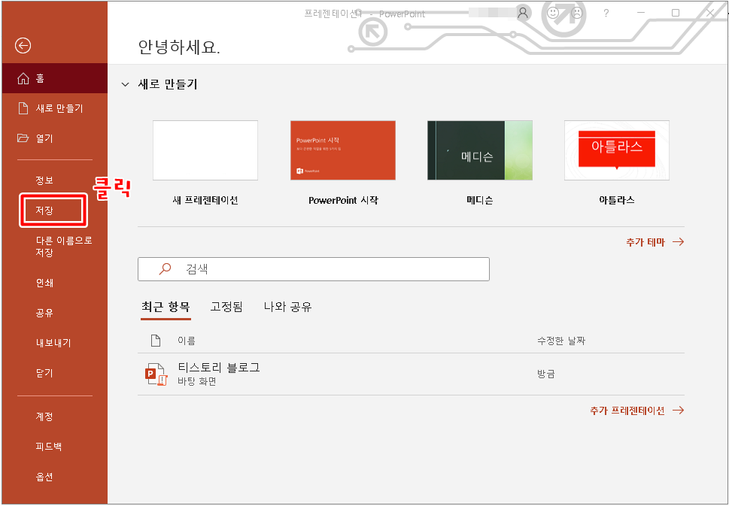Click the question mark help icon

(x=606, y=13)
